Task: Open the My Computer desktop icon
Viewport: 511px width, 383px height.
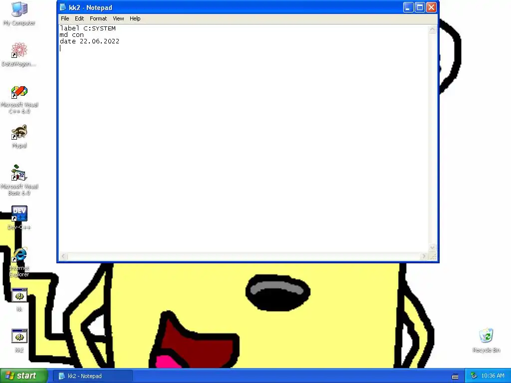Action: pos(19,13)
